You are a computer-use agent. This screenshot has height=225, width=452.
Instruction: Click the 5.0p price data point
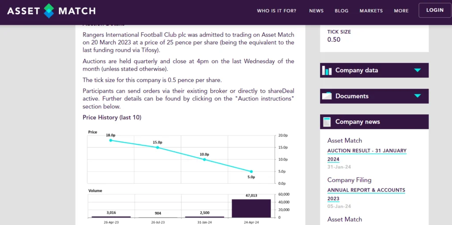[x=251, y=172]
